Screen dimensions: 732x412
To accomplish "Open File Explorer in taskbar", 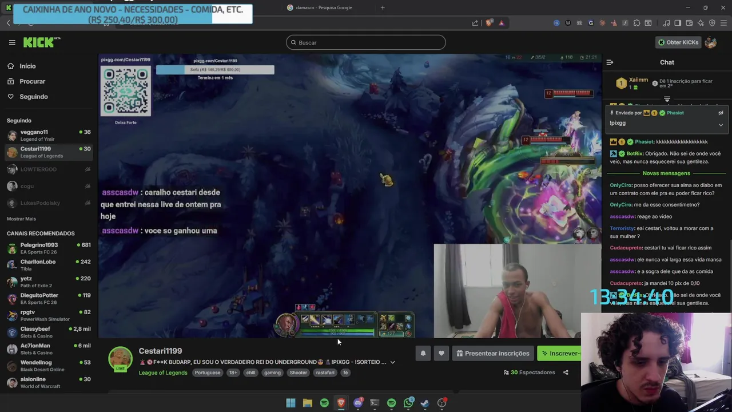I will 308,403.
